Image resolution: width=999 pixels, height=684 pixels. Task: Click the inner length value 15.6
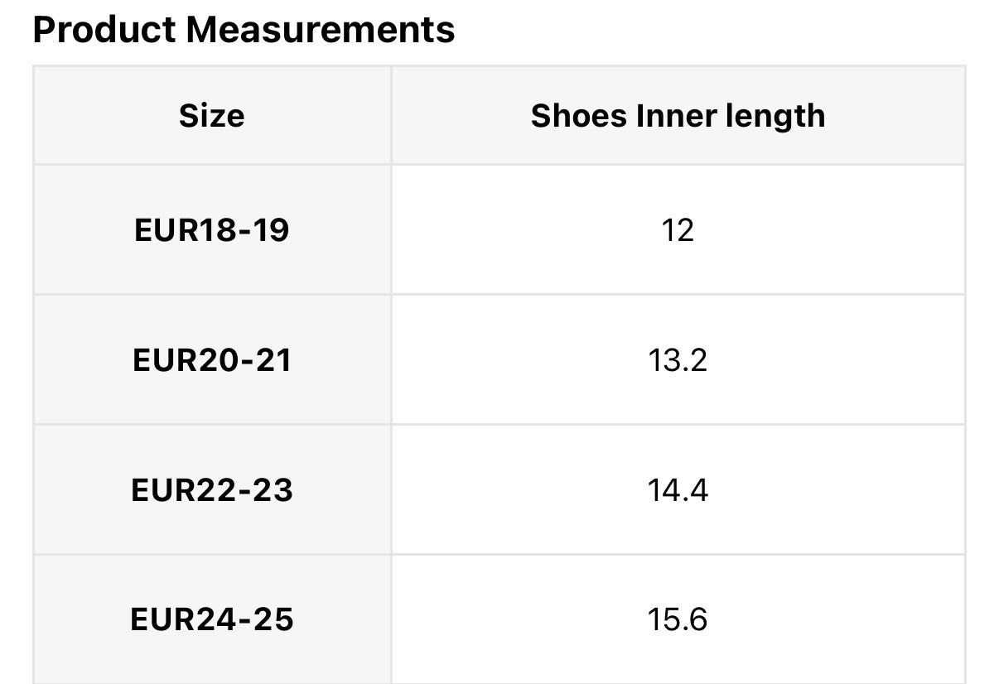pyautogui.click(x=678, y=619)
